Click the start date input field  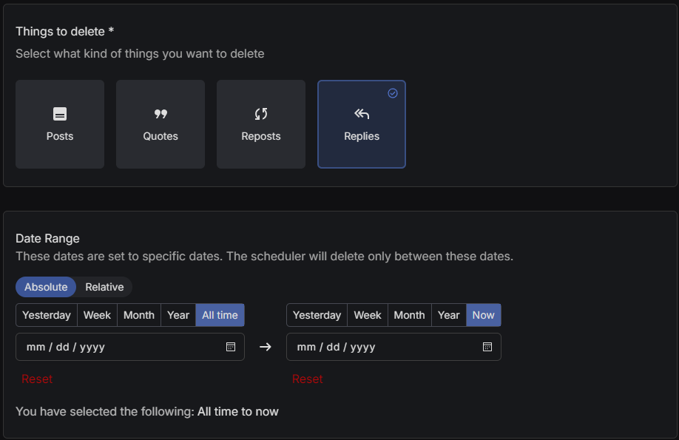(x=118, y=347)
